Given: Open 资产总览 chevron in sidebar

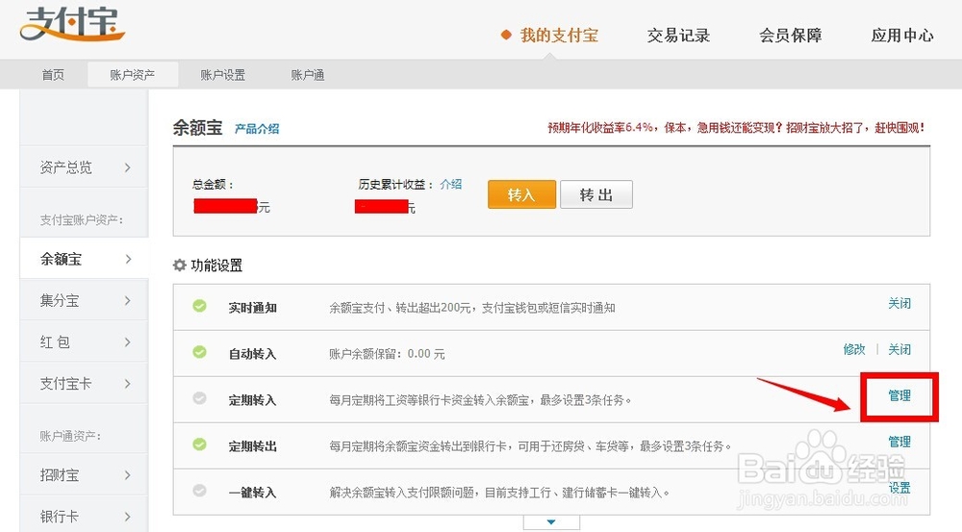Looking at the screenshot, I should [x=128, y=166].
